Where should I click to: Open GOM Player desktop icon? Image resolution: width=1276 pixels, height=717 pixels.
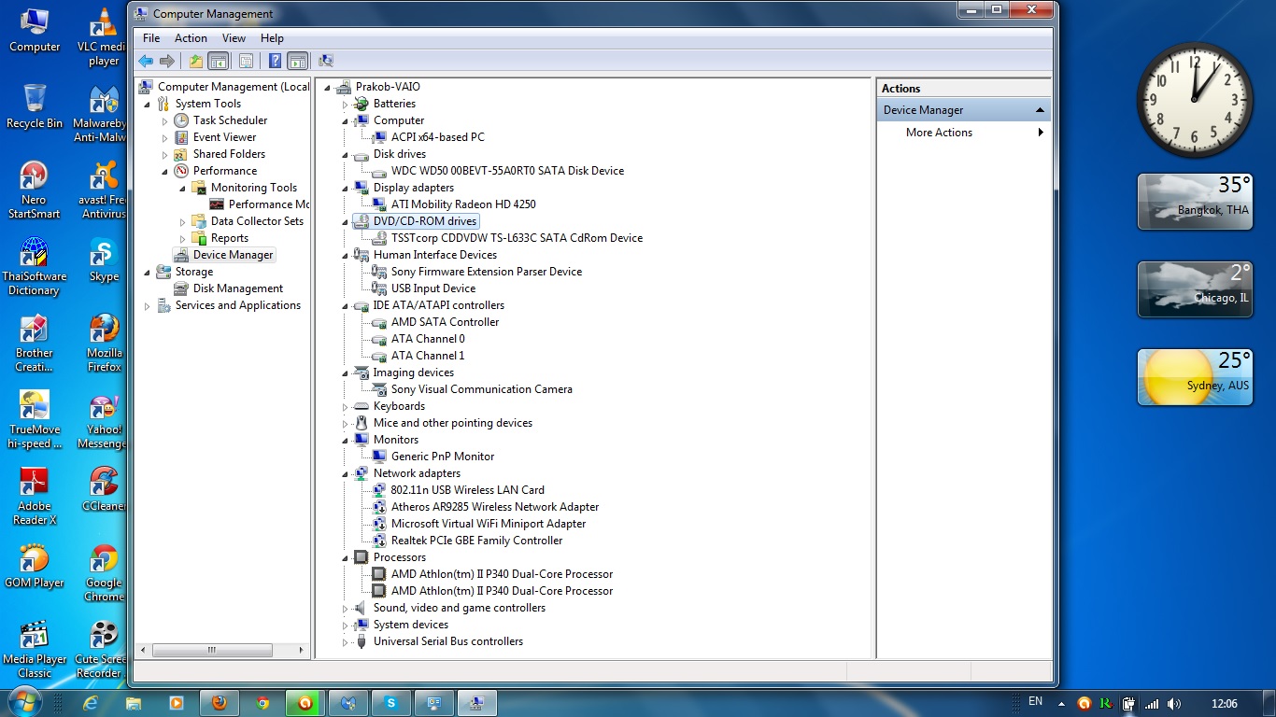[35, 566]
